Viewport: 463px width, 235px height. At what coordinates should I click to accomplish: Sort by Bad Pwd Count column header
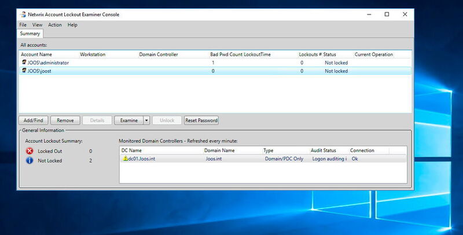(227, 54)
